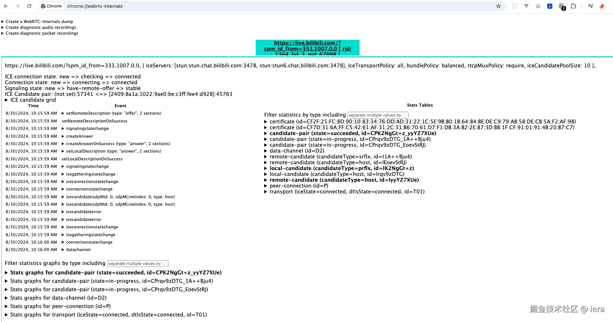Expand stats graphs for peer-connection P
The width and height of the screenshot is (613, 322).
coord(58,306)
